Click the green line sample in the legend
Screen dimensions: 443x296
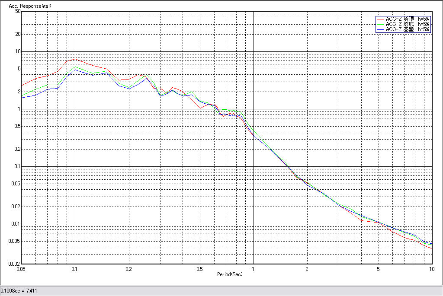coord(381,25)
